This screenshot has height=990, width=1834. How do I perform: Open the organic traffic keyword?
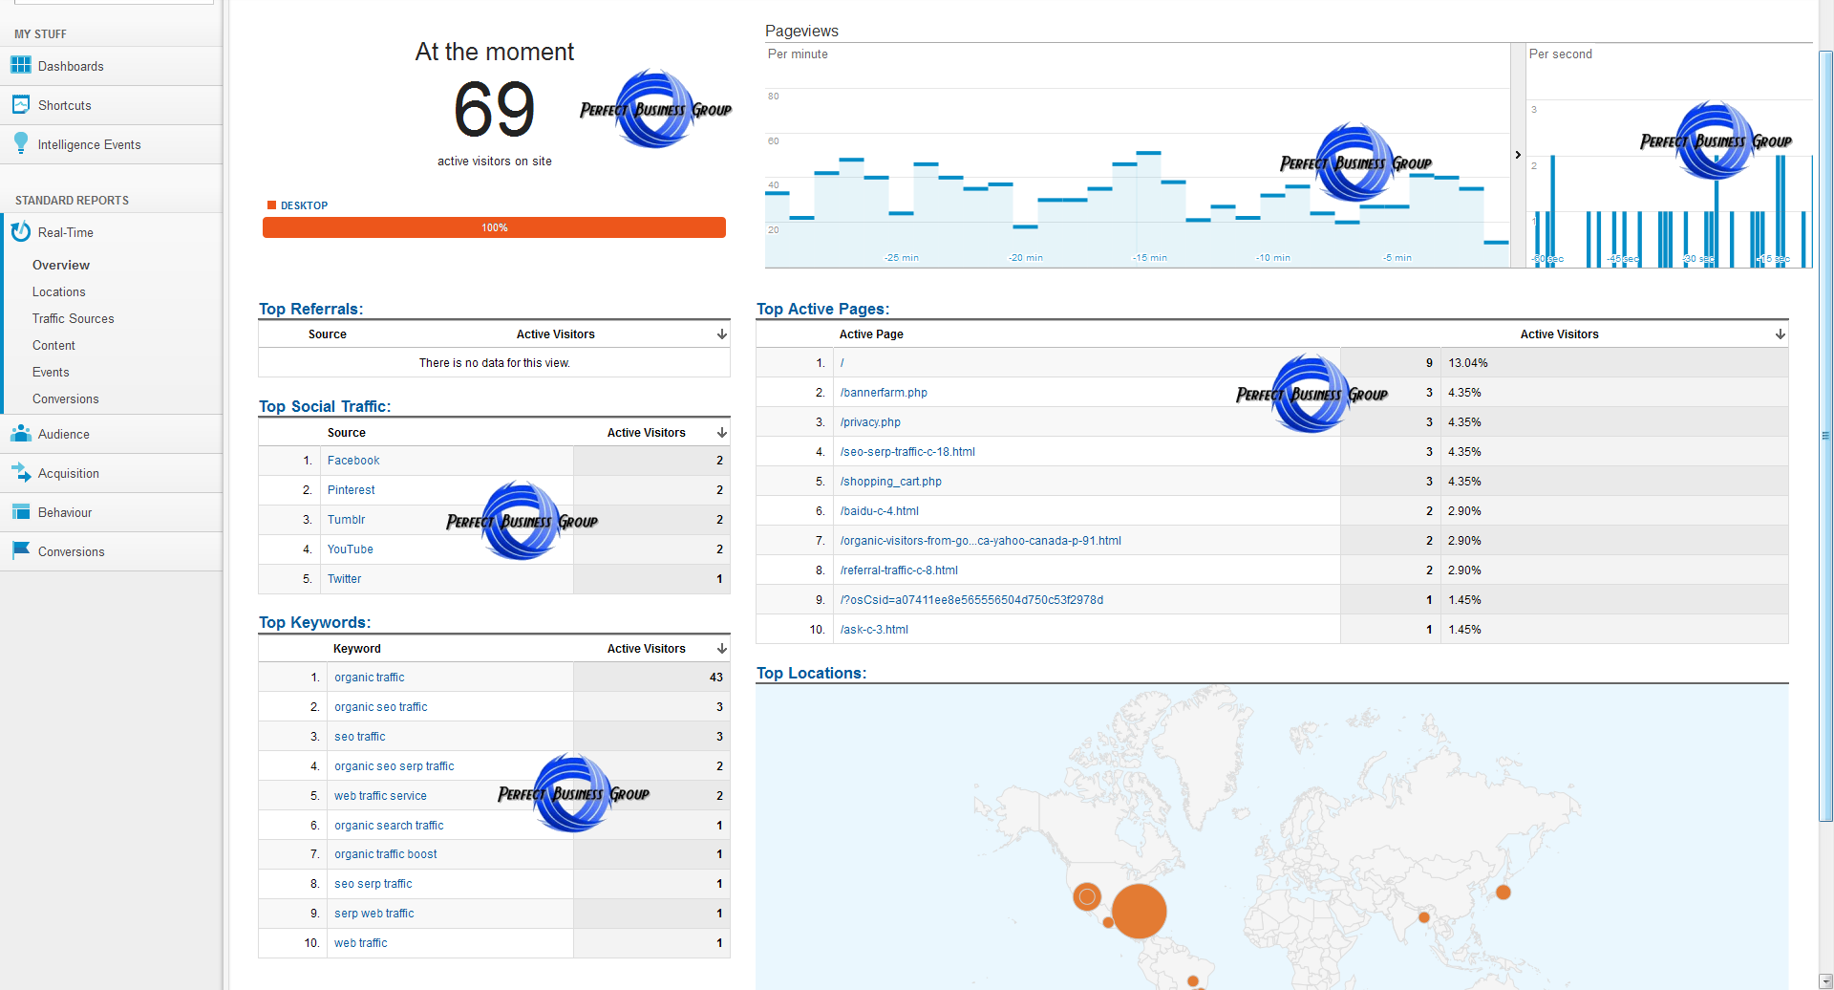point(369,677)
